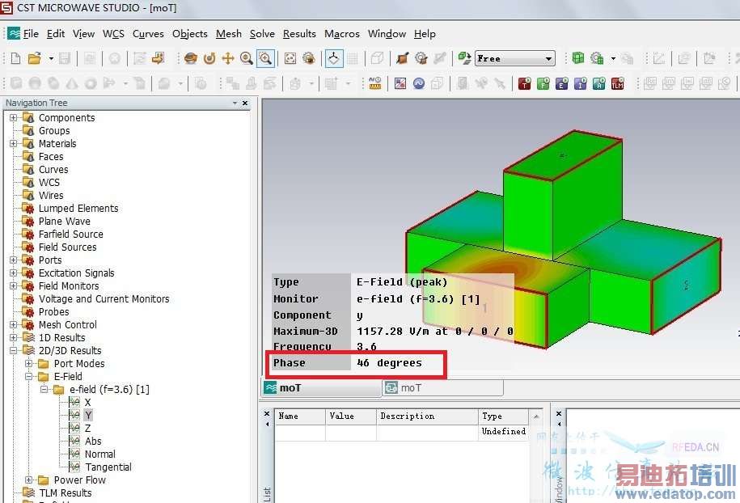740x503 pixels.
Task: Open the 'Free' view mode dropdown
Action: 549,58
